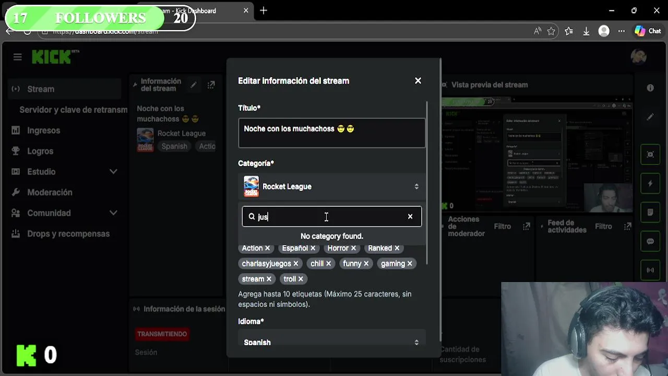Remove the chill tag
The image size is (668, 376).
(x=328, y=264)
